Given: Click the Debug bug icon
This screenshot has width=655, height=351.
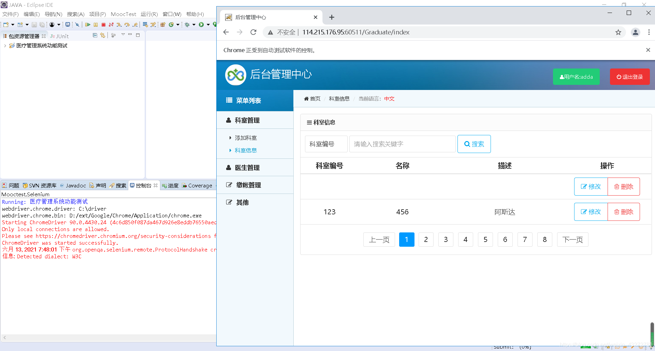Looking at the screenshot, I should 187,25.
